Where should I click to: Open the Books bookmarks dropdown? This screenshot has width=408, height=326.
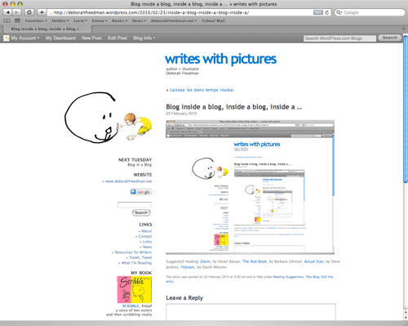(119, 20)
